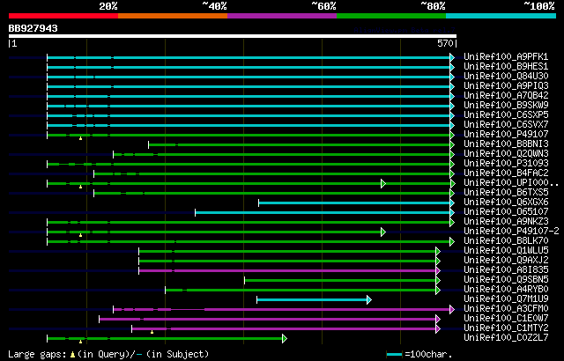Screen dimensions: 564x361
Task: Open the UniRef100_B9HES1 entry
Action: coord(506,66)
